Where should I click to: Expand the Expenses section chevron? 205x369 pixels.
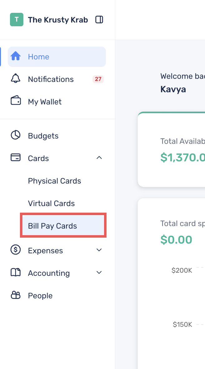pos(99,250)
